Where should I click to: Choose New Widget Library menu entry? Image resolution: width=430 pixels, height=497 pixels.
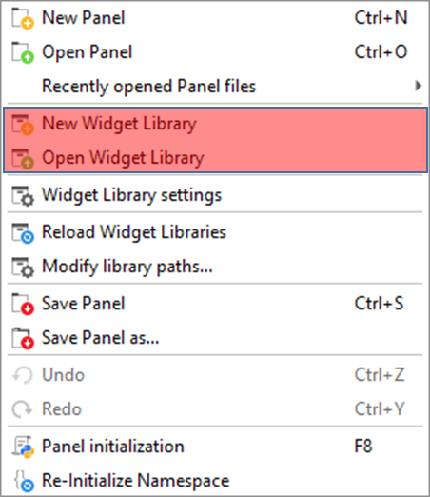click(x=215, y=124)
